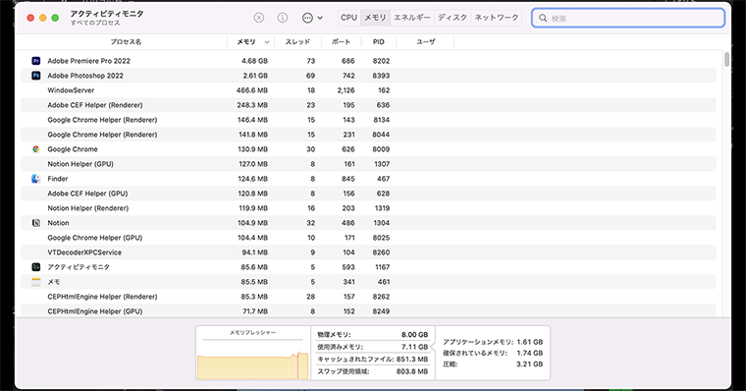Select the Adobe CEF Helper (GPU) row
This screenshot has height=391, width=746.
coord(368,194)
